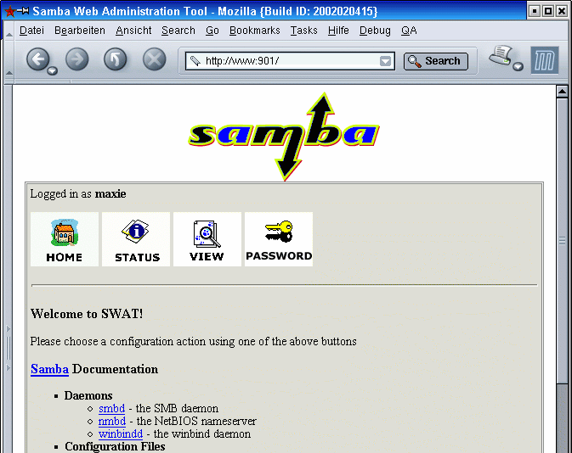The width and height of the screenshot is (572, 453).
Task: Print the page with the printer icon
Action: pyautogui.click(x=501, y=55)
